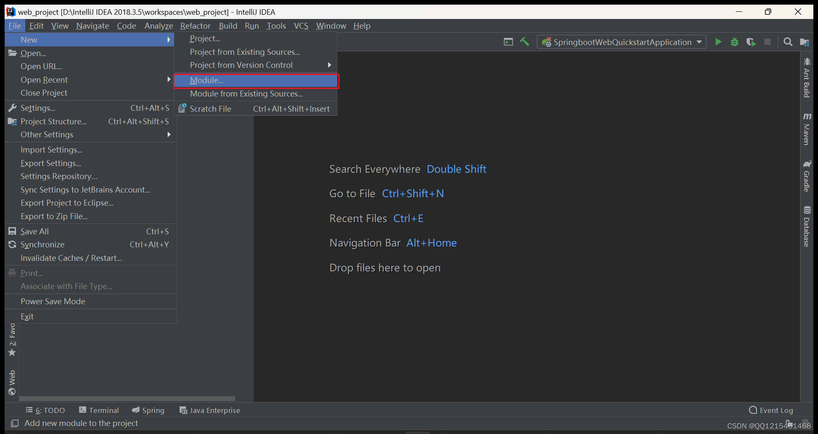Expand Project from Version Control submenu
This screenshot has width=818, height=434.
[256, 65]
